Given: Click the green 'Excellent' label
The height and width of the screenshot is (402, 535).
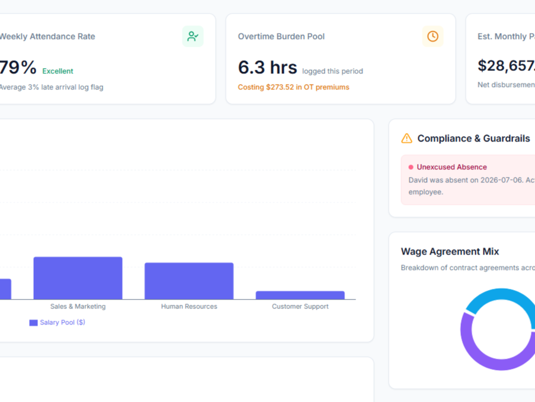Looking at the screenshot, I should click(x=57, y=71).
